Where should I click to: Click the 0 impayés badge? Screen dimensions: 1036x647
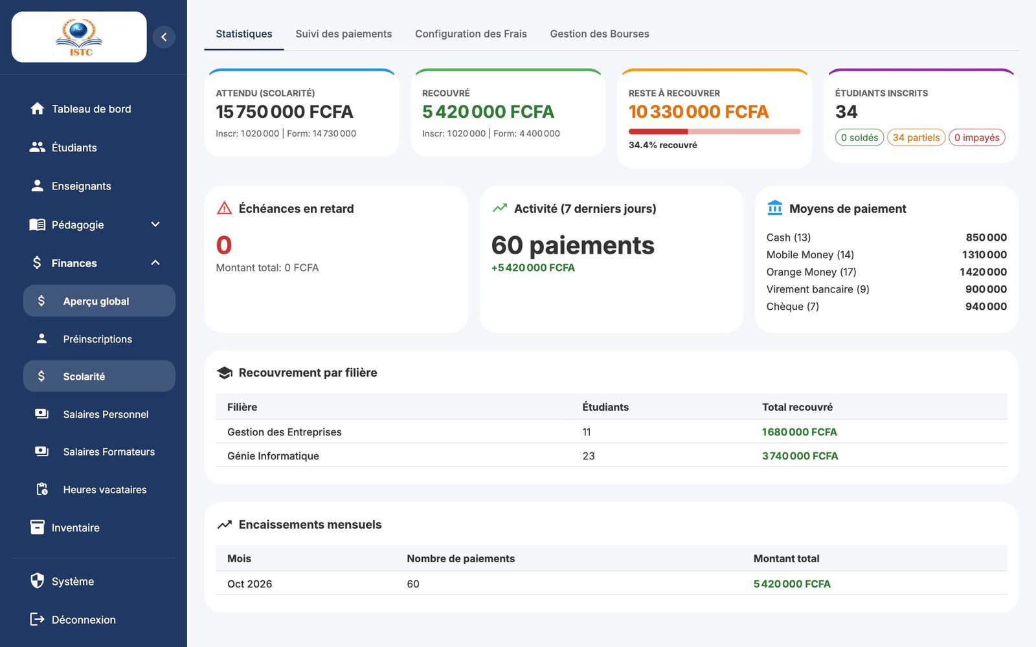click(976, 137)
